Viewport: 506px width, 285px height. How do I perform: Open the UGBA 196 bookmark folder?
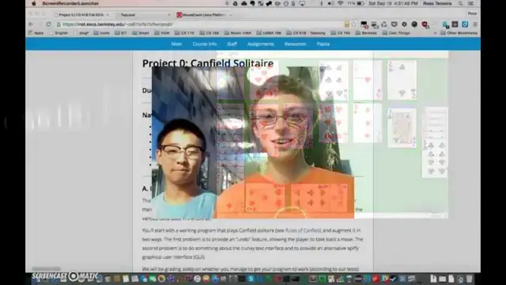coord(269,33)
